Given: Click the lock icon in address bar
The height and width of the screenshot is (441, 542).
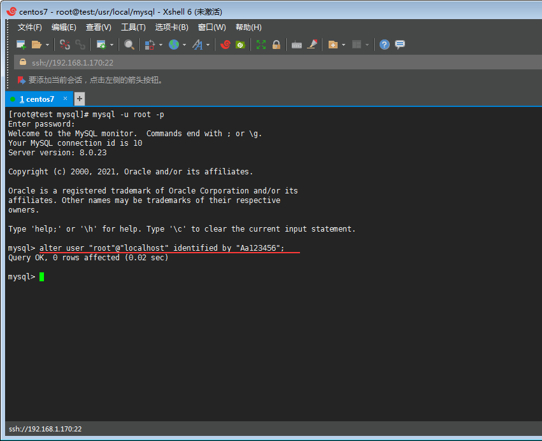Looking at the screenshot, I should click(23, 62).
